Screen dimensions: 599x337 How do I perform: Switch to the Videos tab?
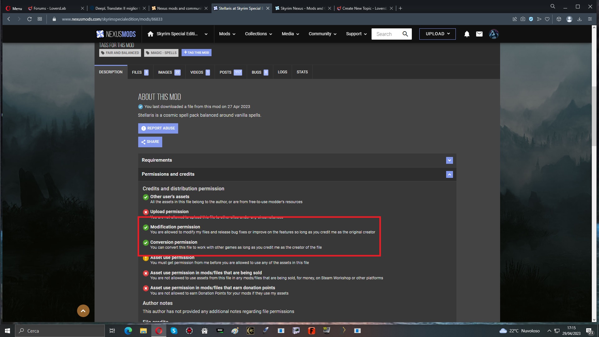coord(200,72)
